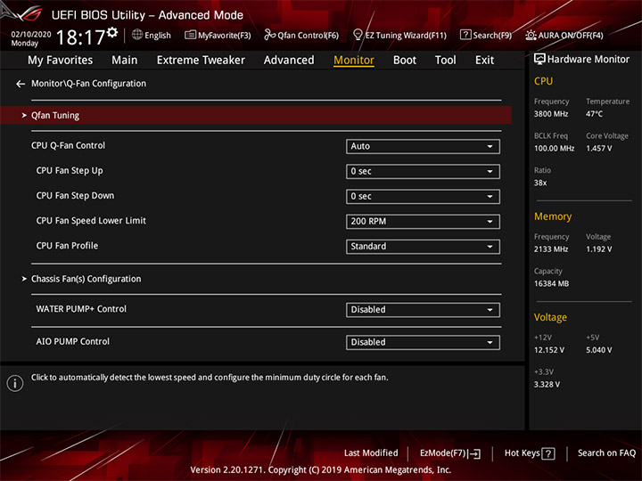642x481 pixels.
Task: Open CPU Fan Step Down dropdown
Action: (423, 196)
